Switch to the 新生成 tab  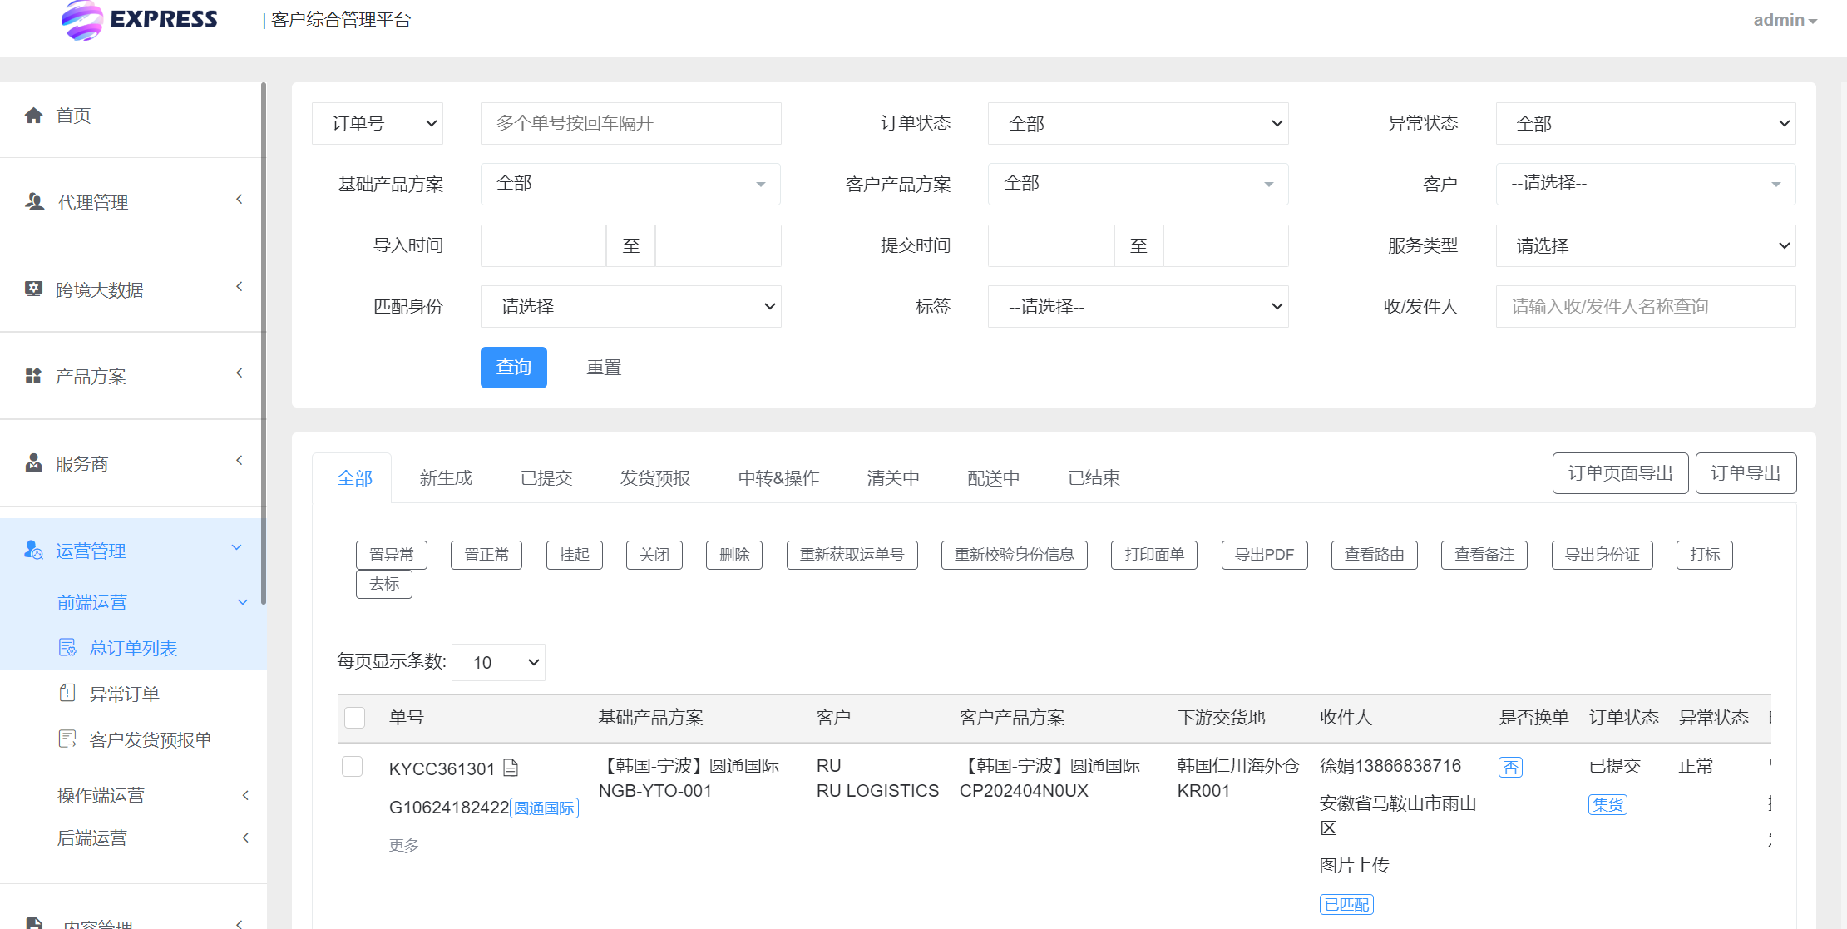pyautogui.click(x=446, y=478)
